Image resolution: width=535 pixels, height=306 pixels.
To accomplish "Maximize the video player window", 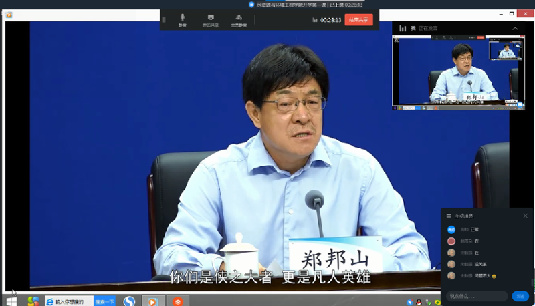I will 512,14.
